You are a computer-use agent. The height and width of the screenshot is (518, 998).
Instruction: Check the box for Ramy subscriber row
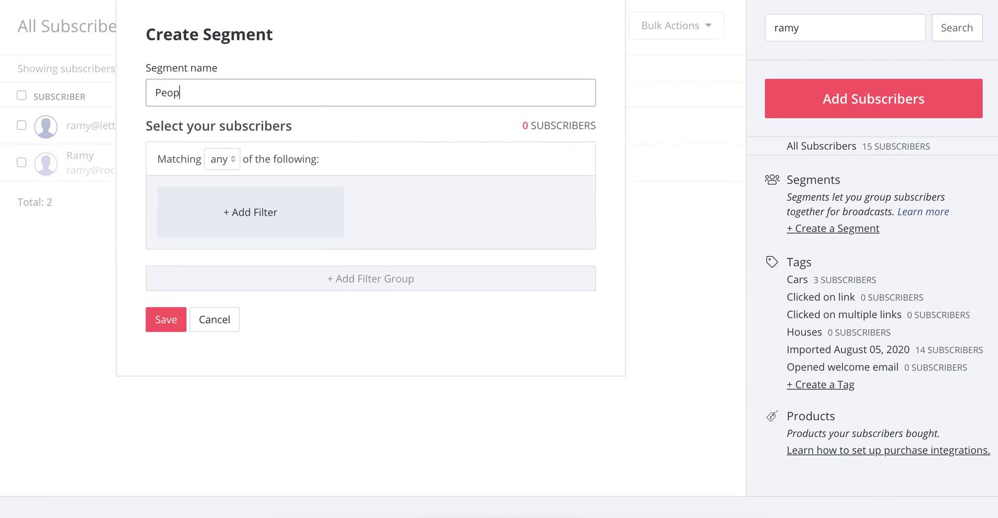click(x=21, y=163)
